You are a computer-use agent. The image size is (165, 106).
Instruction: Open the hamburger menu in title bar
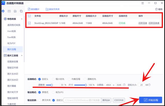[143, 3]
